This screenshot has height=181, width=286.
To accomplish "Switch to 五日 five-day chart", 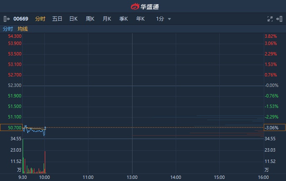I will click(57, 19).
